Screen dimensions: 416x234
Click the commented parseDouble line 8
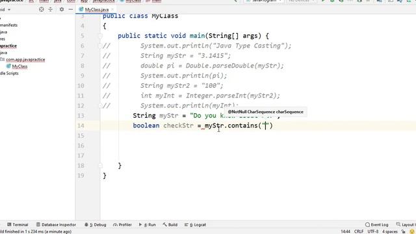(x=213, y=66)
